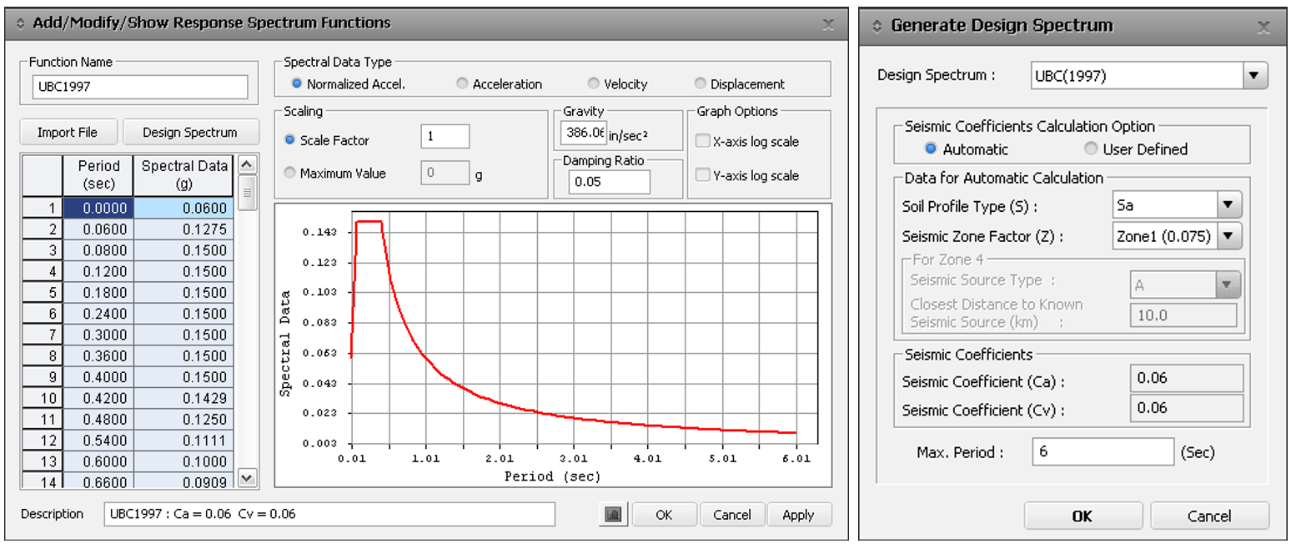The image size is (1291, 544).
Task: Click row header number 5 in table
Action: (x=43, y=293)
